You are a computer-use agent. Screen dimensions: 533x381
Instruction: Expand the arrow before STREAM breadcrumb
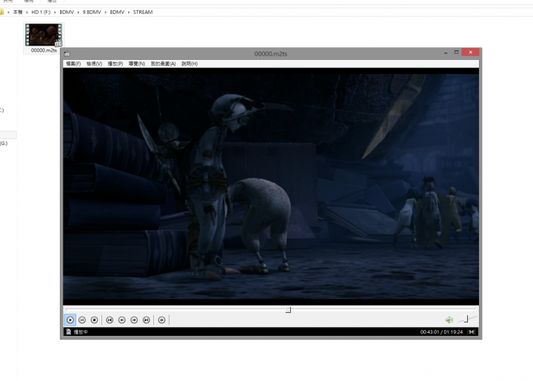pos(129,13)
